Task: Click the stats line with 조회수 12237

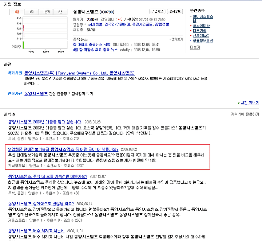Action: [46, 166]
